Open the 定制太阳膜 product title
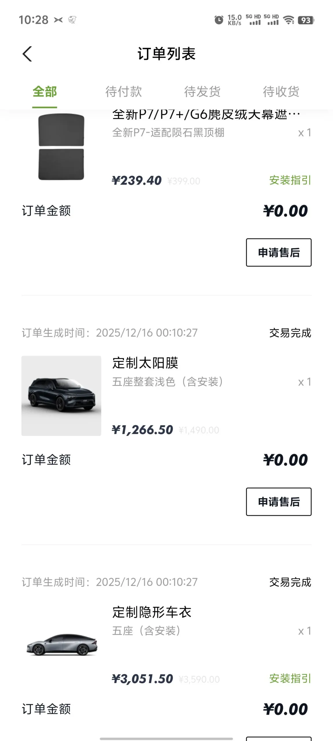333x741 pixels. point(145,363)
